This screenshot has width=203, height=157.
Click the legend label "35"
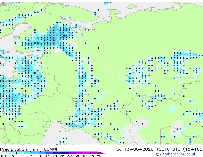(x=77, y=156)
